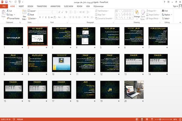This screenshot has height=121, width=182.
Task: Open Text Direction dropdown
Action: (x=102, y=11)
